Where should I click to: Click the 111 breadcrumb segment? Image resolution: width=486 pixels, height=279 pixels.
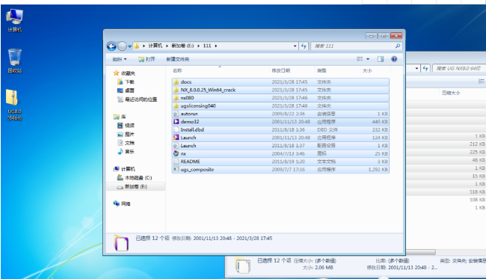click(x=207, y=46)
